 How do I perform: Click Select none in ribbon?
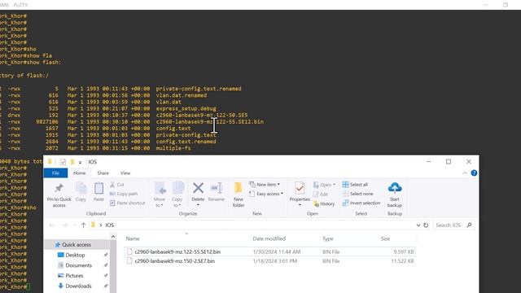(x=358, y=194)
